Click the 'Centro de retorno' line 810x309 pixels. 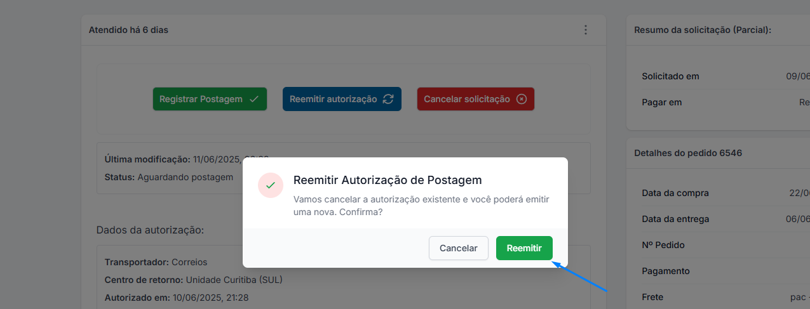point(193,280)
